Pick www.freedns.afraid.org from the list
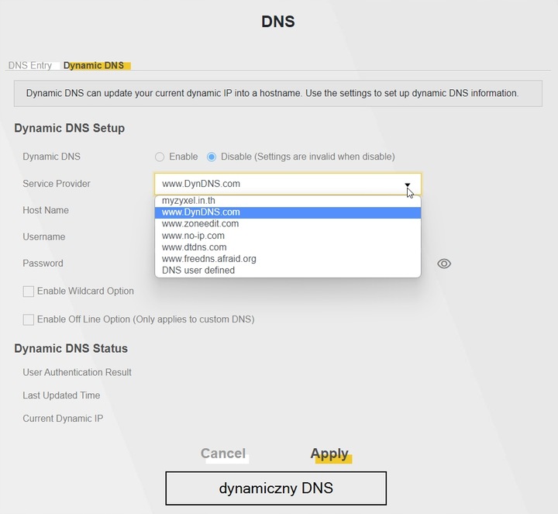This screenshot has width=558, height=514. click(x=208, y=259)
